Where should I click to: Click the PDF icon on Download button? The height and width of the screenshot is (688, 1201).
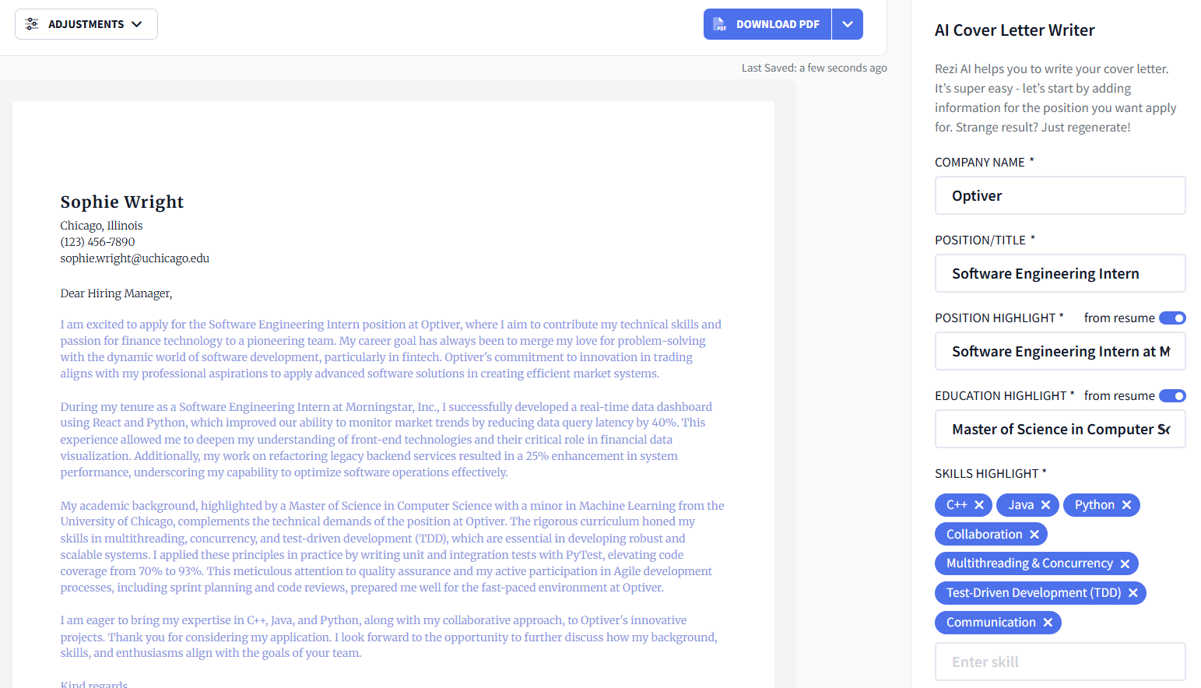[x=718, y=24]
